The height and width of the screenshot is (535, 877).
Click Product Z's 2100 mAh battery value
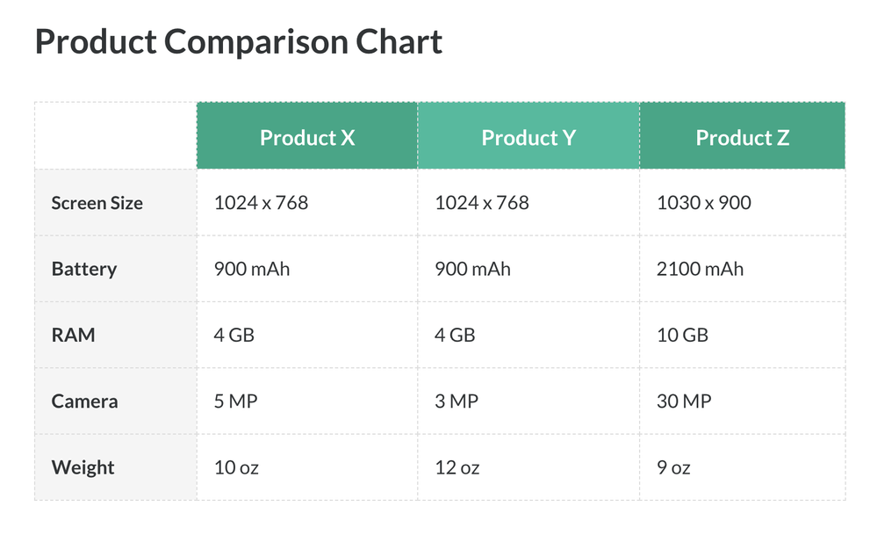tap(700, 269)
